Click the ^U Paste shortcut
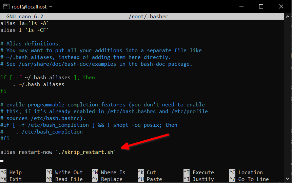Screen dimensions: 292x183 (150, 179)
